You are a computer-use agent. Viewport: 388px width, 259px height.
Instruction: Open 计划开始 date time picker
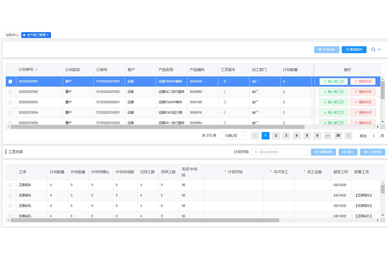(x=280, y=152)
